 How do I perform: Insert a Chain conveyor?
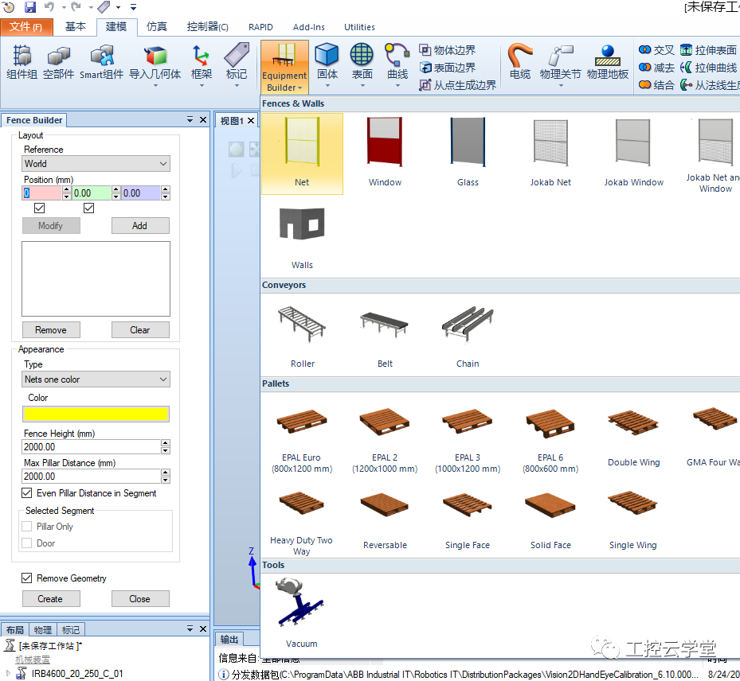[468, 335]
